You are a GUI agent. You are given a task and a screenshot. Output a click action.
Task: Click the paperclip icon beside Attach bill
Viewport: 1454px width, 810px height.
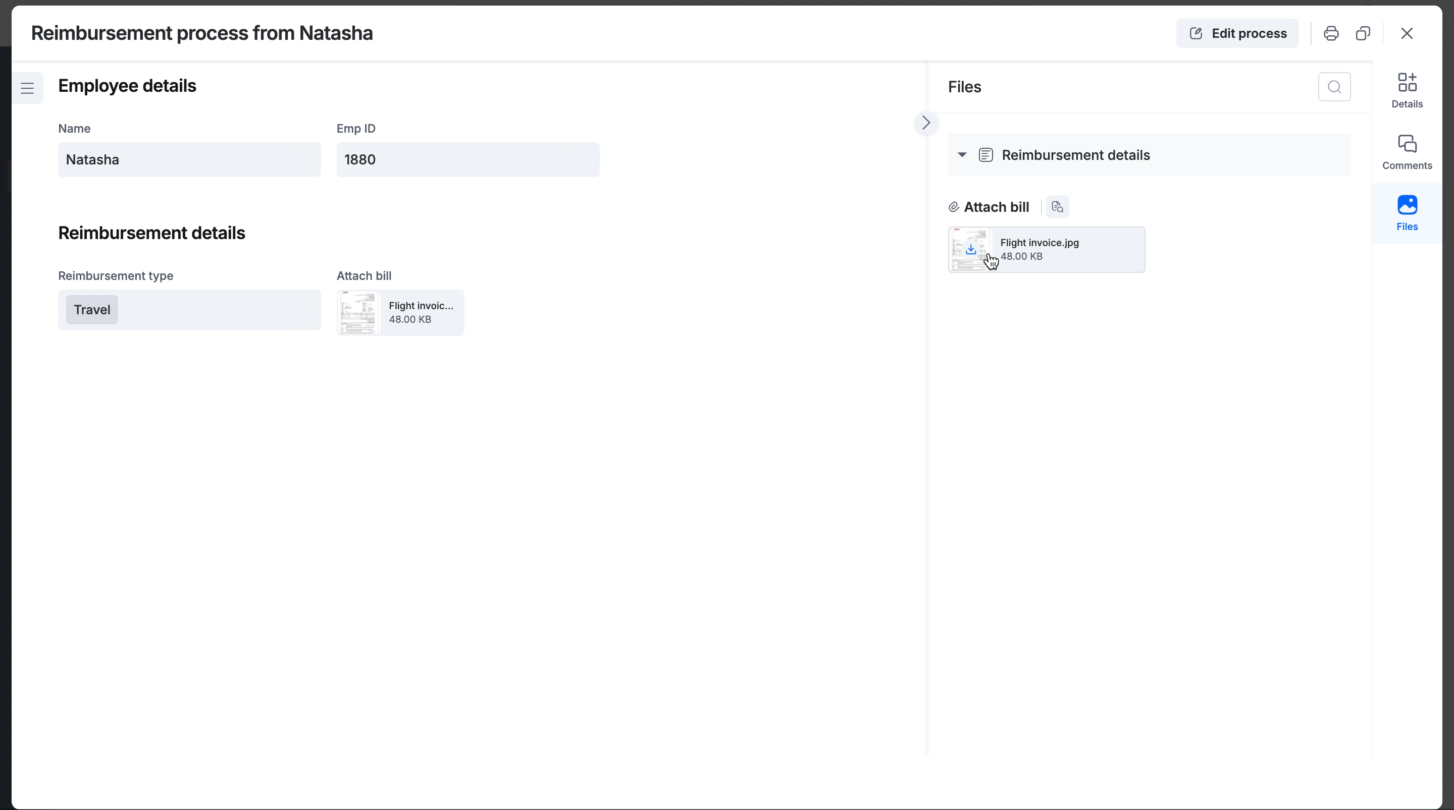coord(953,207)
